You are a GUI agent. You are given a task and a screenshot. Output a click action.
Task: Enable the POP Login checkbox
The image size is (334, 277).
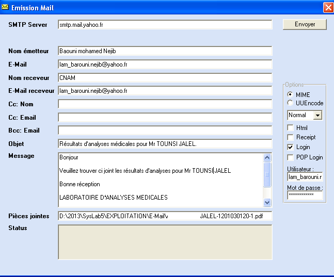[291, 157]
